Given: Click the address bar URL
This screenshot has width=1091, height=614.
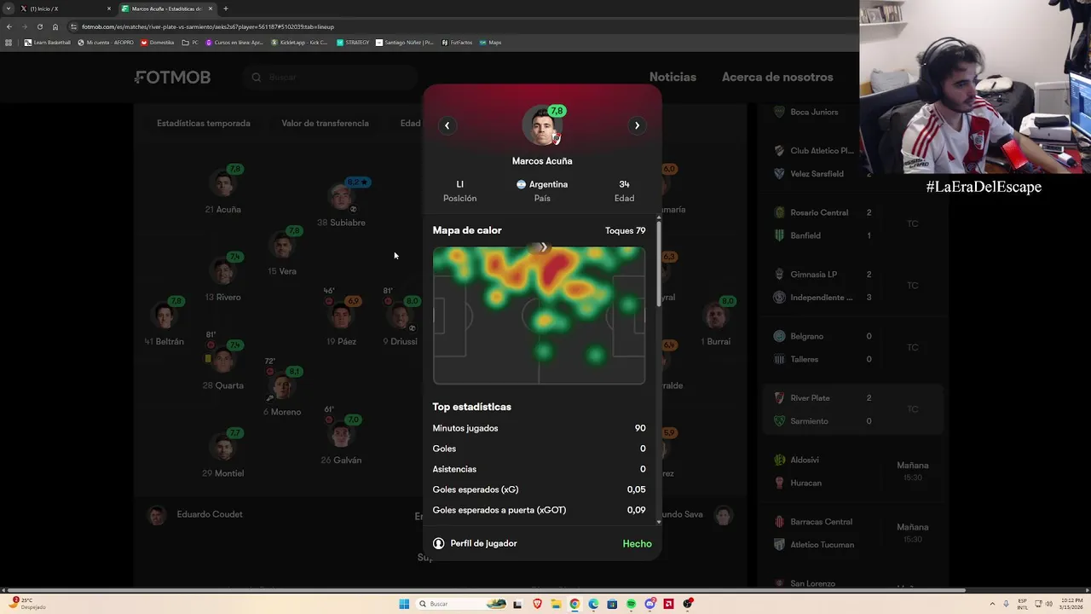Looking at the screenshot, I should [x=208, y=26].
